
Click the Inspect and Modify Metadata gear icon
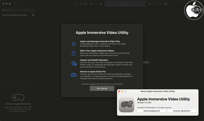pos(74,63)
